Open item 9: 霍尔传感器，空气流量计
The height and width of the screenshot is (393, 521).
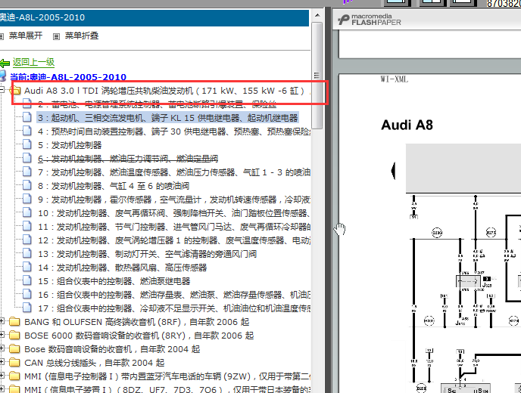pyautogui.click(x=174, y=200)
